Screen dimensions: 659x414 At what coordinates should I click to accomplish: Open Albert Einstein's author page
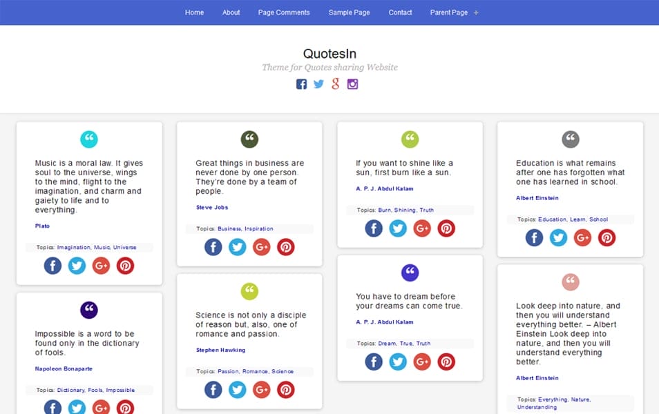537,198
